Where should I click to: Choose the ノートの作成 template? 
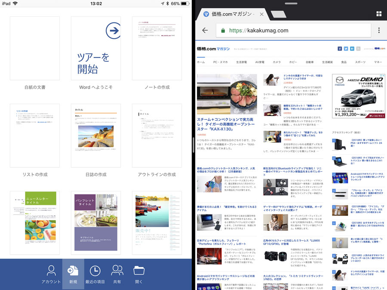157,48
